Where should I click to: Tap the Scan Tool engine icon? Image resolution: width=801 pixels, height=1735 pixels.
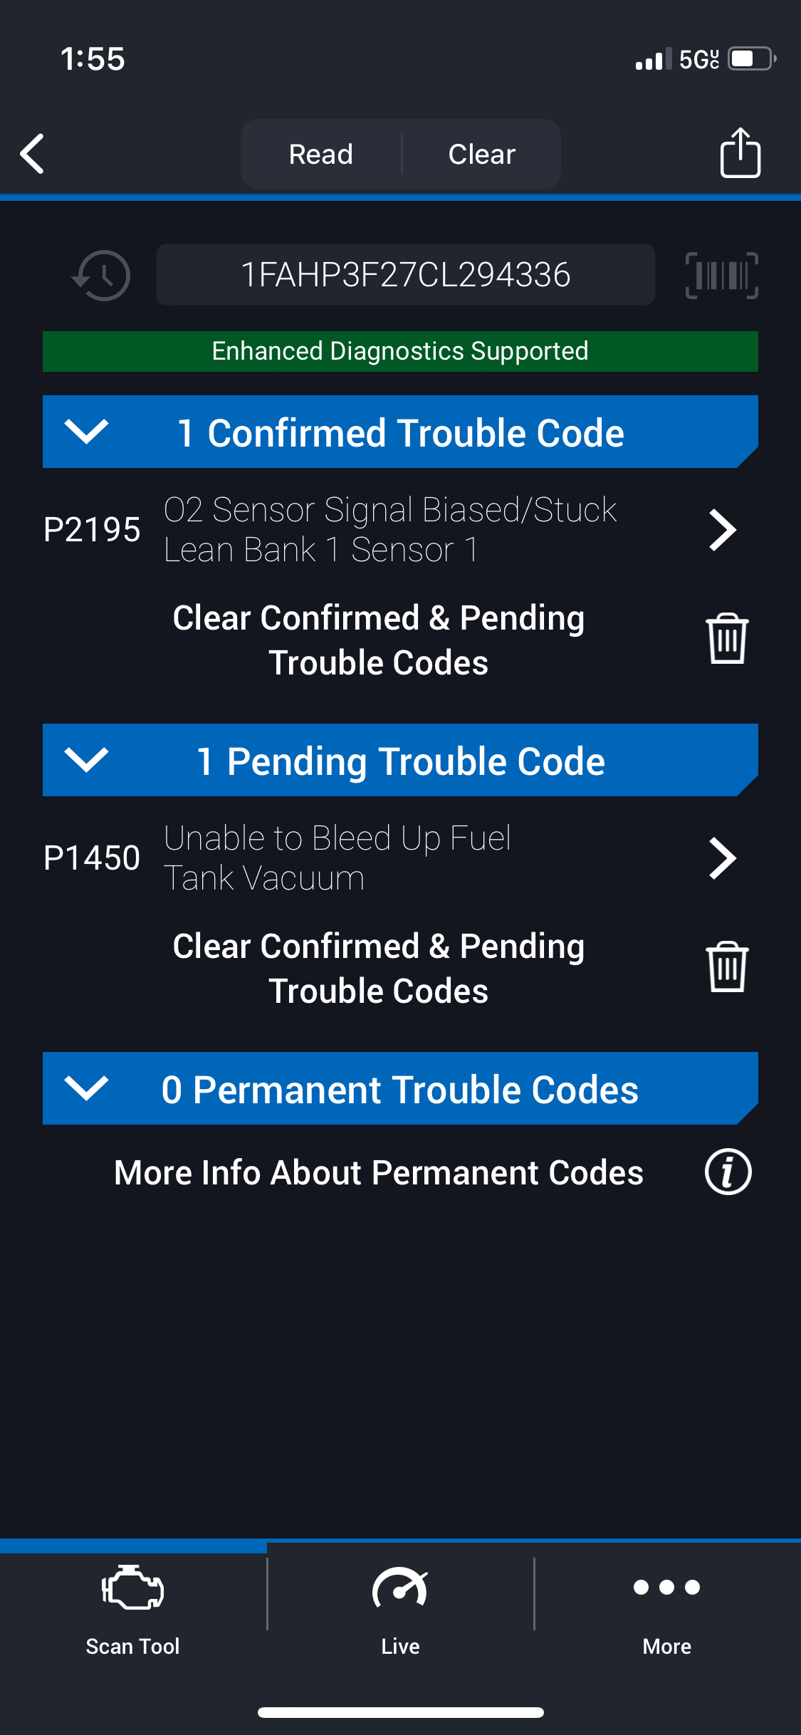click(x=132, y=1588)
